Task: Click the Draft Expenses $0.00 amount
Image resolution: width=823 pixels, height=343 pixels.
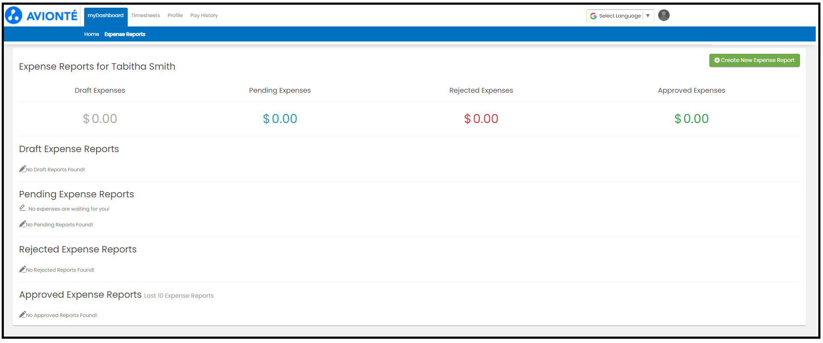Action: coord(100,119)
